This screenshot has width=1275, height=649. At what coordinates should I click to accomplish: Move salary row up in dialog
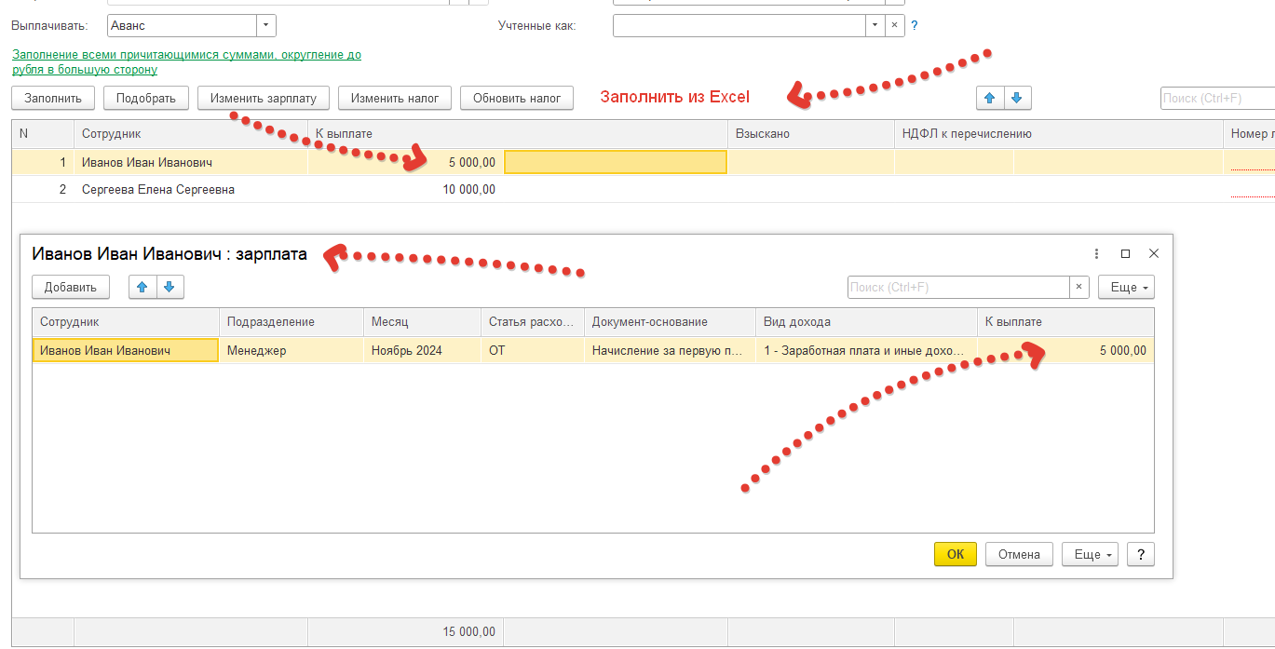(142, 287)
